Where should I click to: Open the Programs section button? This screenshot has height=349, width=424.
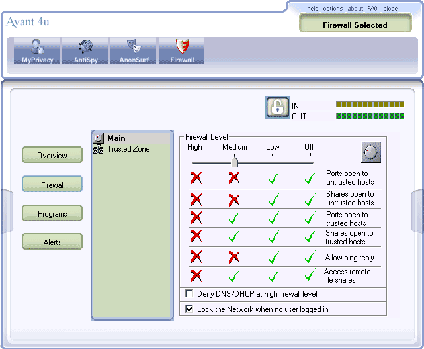point(52,213)
